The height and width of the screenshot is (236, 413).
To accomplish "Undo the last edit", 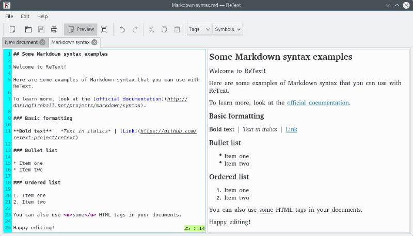I will point(122,29).
